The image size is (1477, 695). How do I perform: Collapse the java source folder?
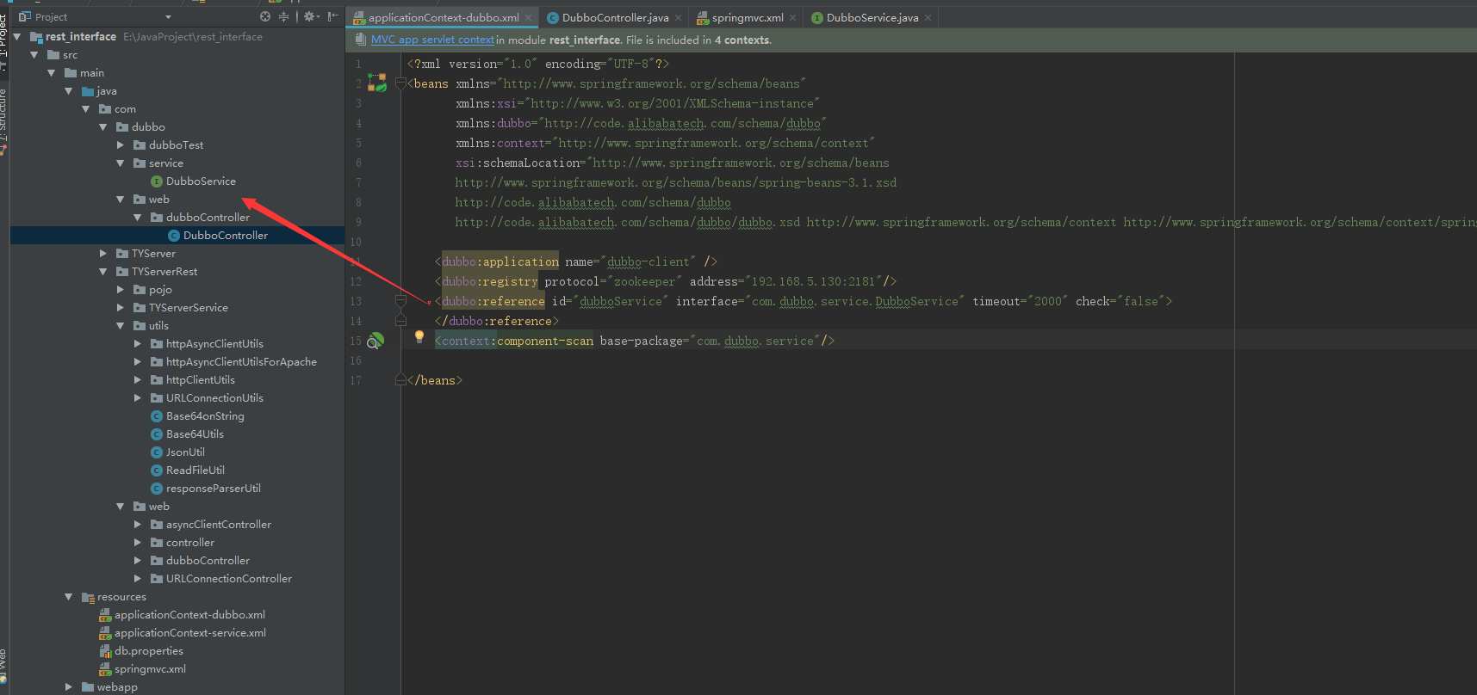[68, 91]
